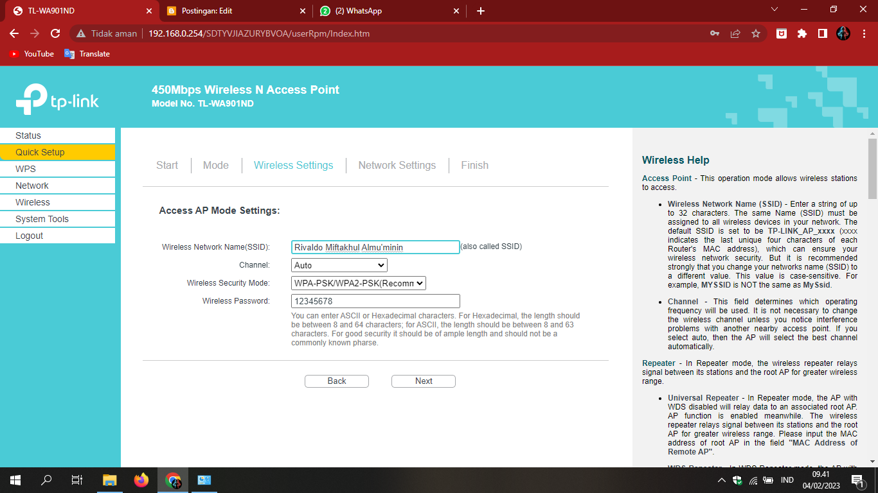This screenshot has width=878, height=493.
Task: Open the Wireless sidebar menu
Action: [x=57, y=202]
